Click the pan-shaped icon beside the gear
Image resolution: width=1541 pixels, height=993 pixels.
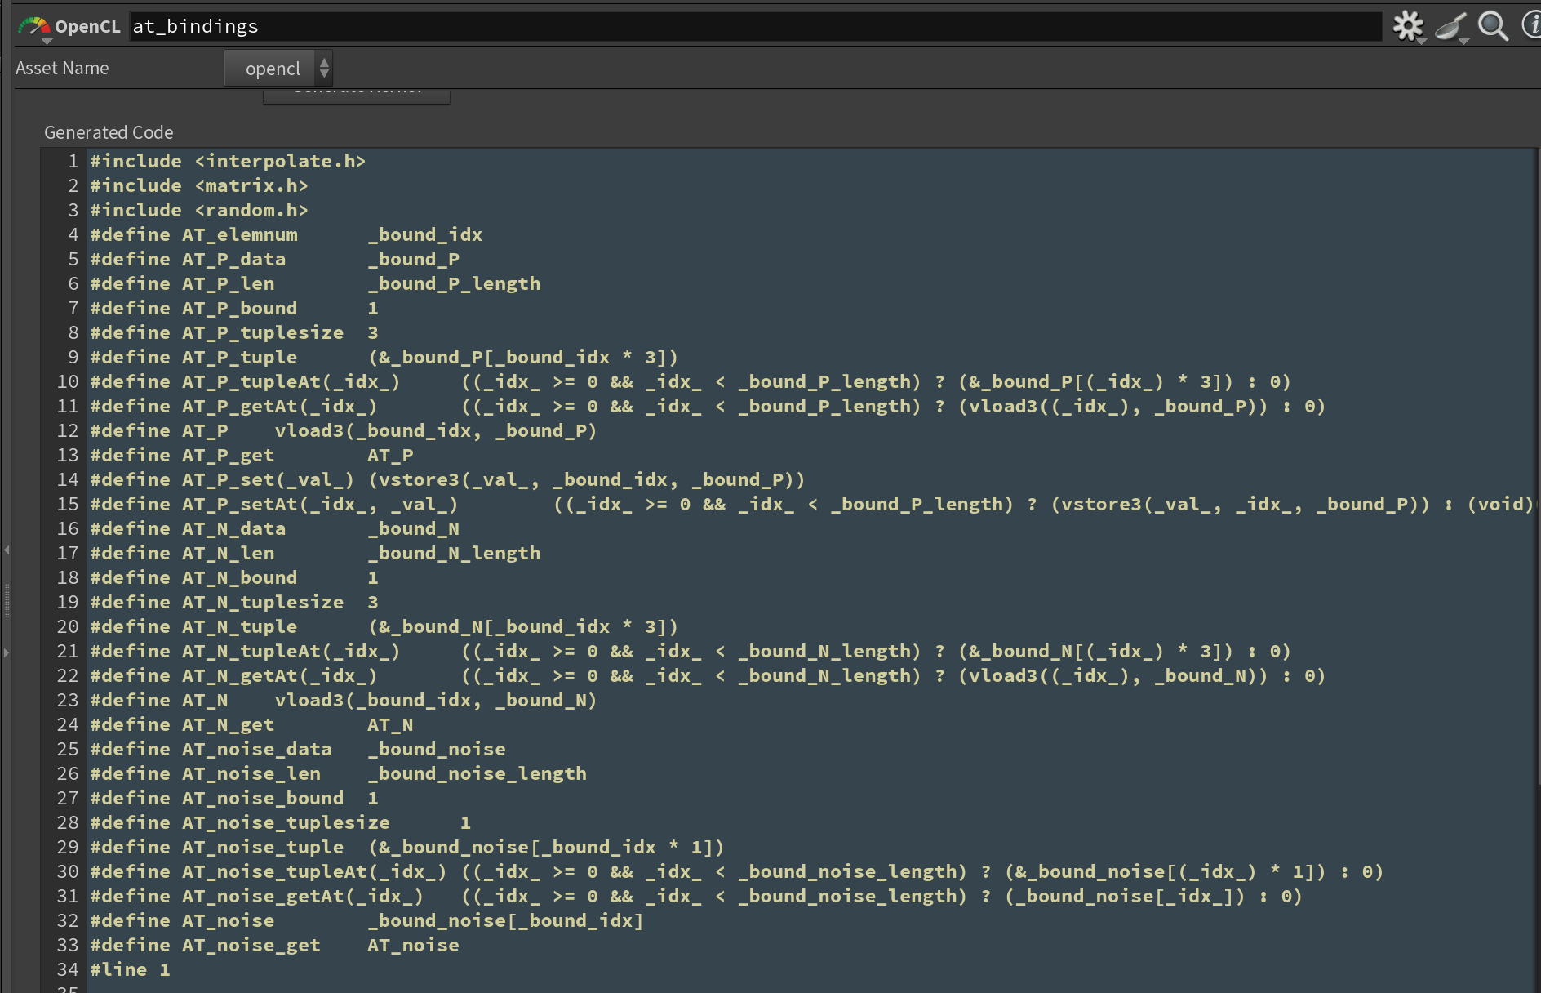1450,26
